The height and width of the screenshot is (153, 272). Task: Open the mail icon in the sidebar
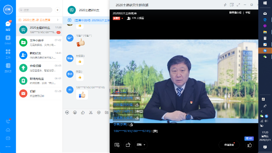[8, 138]
